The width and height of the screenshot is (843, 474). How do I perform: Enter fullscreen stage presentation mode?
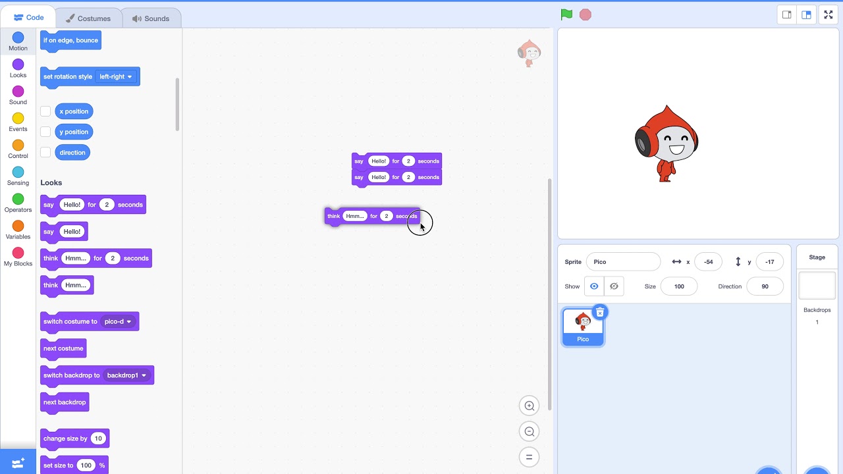[828, 14]
